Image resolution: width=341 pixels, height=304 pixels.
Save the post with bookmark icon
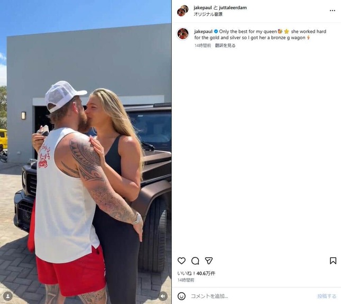tap(333, 261)
